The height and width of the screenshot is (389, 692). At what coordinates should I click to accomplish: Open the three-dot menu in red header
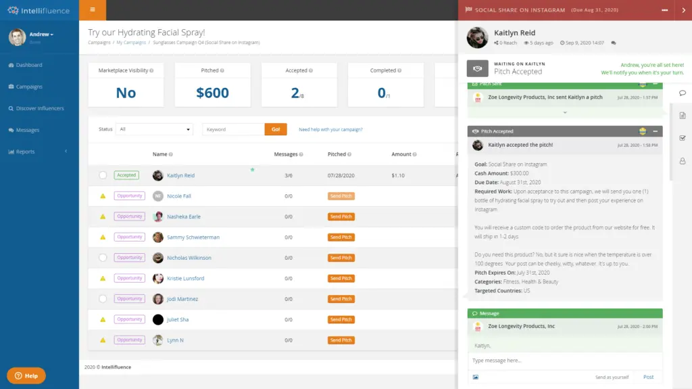pyautogui.click(x=665, y=10)
